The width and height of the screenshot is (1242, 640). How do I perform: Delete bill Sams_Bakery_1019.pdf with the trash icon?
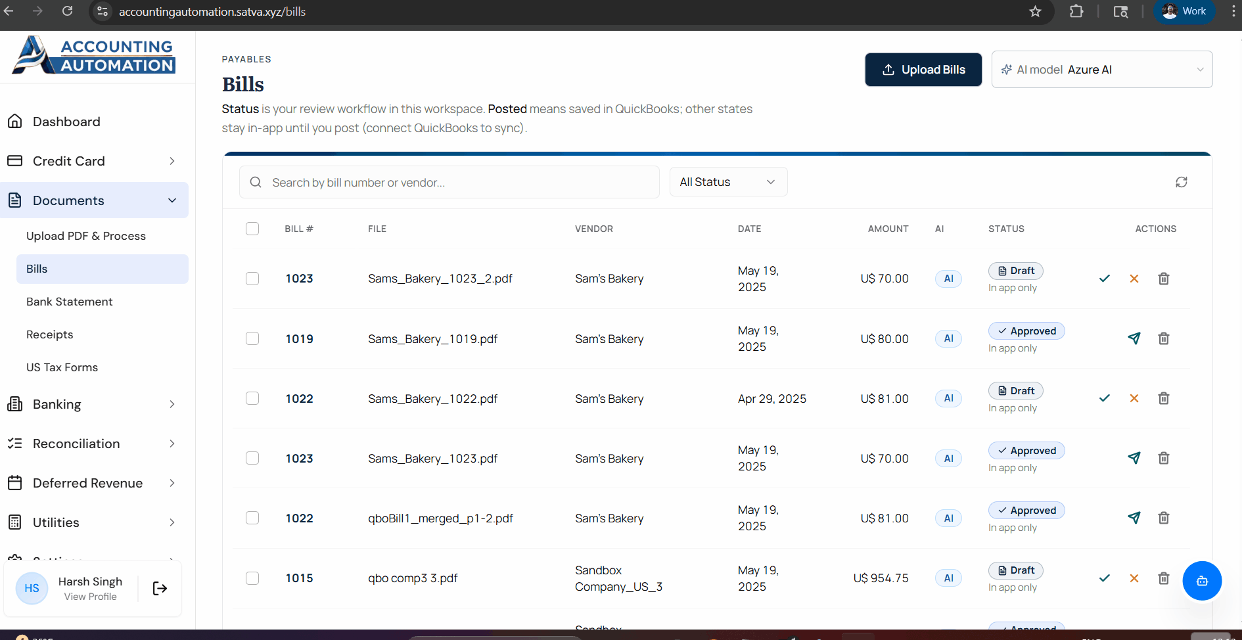tap(1164, 338)
